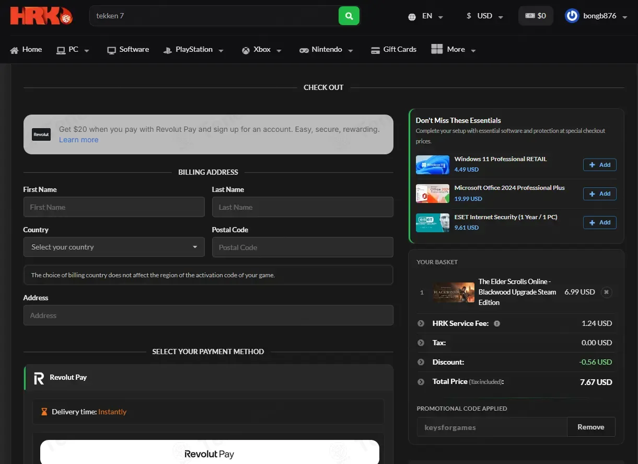The width and height of the screenshot is (638, 464).
Task: Open the PlayStation menu
Action: point(193,50)
